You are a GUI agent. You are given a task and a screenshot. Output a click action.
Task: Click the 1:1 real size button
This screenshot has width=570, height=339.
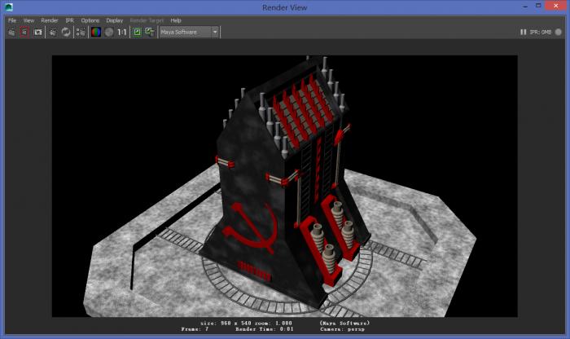(122, 32)
